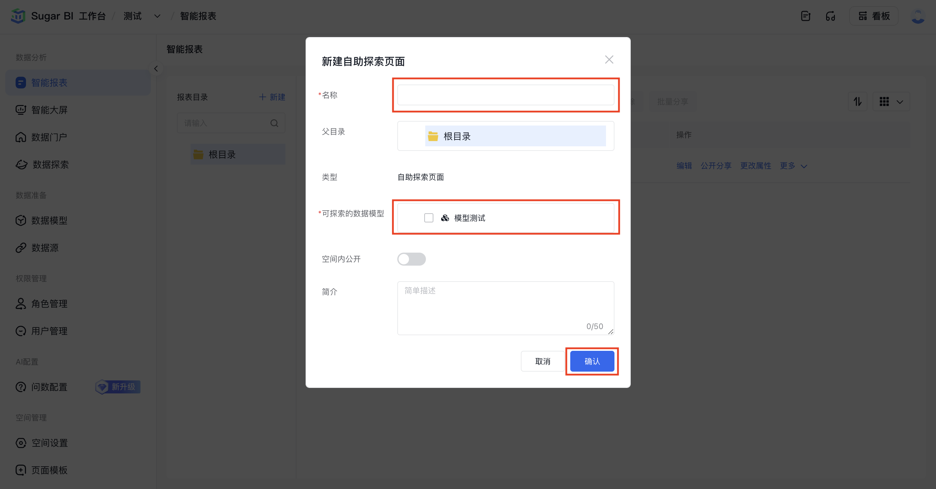This screenshot has width=936, height=489.
Task: Click the user avatar icon
Action: click(x=918, y=16)
